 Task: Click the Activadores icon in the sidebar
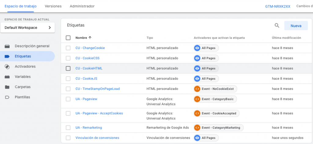point(7,66)
